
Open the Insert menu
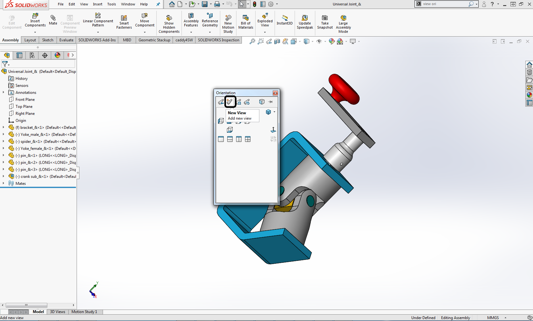tap(98, 4)
